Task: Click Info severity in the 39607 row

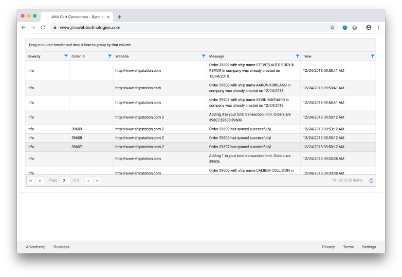Action: (31, 147)
